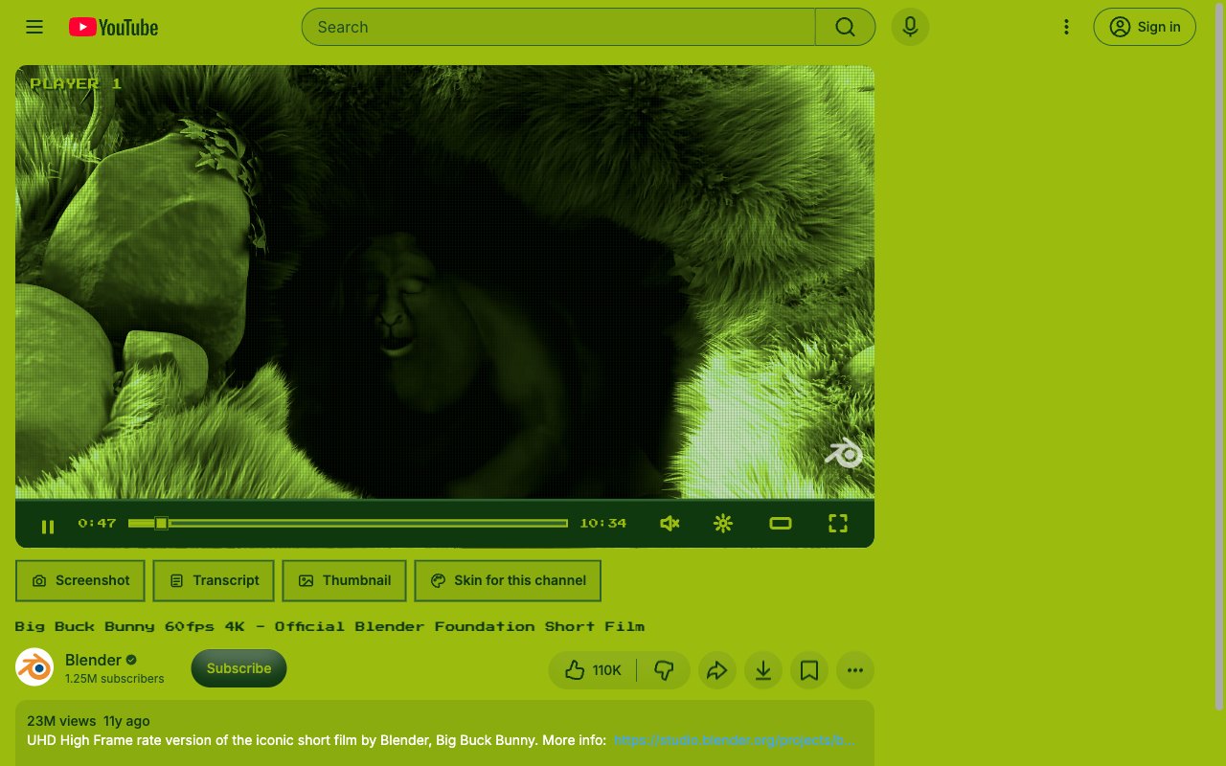This screenshot has height=766, width=1226.
Task: Click the camera icon on Screenshot button
Action: pyautogui.click(x=39, y=581)
